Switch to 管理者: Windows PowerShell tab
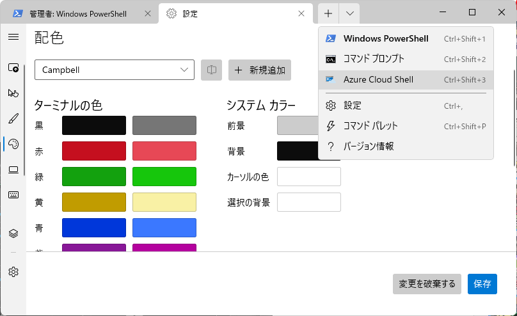517x316 pixels. click(79, 13)
